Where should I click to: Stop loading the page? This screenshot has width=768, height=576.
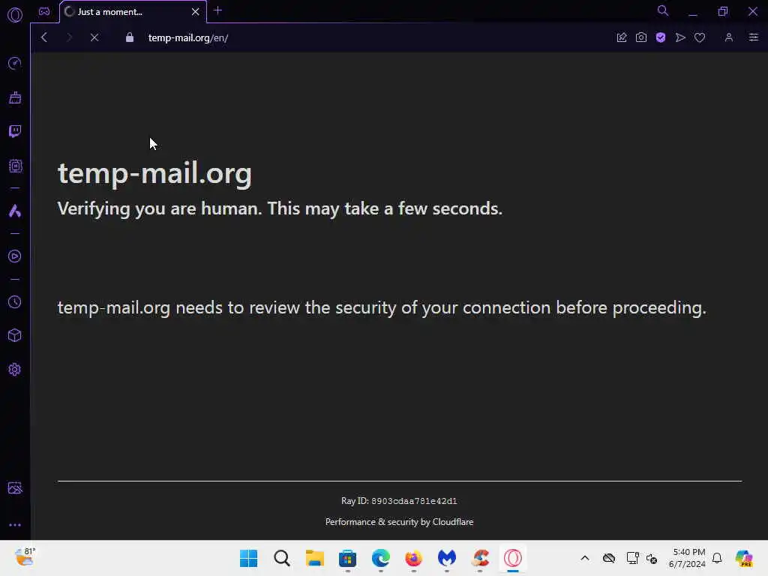(x=94, y=37)
